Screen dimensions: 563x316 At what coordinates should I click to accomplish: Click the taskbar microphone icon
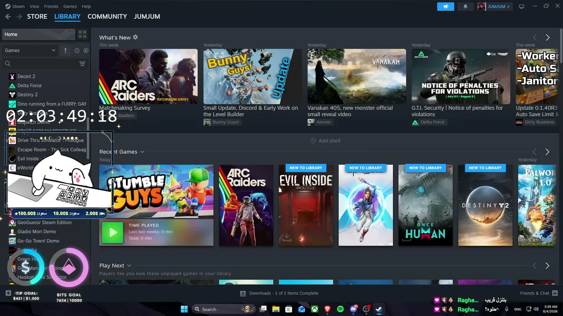[507, 309]
